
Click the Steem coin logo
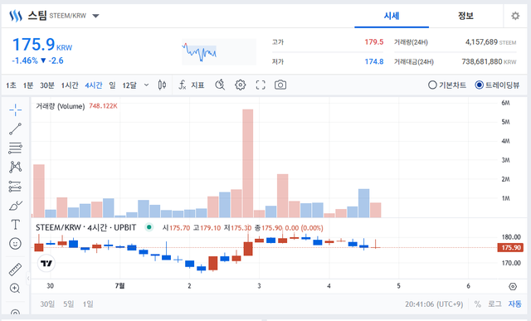[16, 16]
